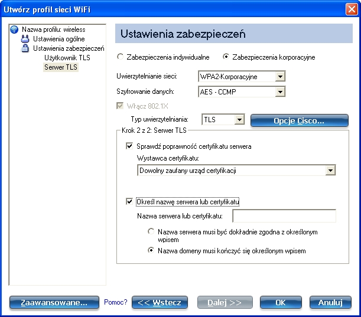Go to Użytkownik TLS step

[67, 58]
